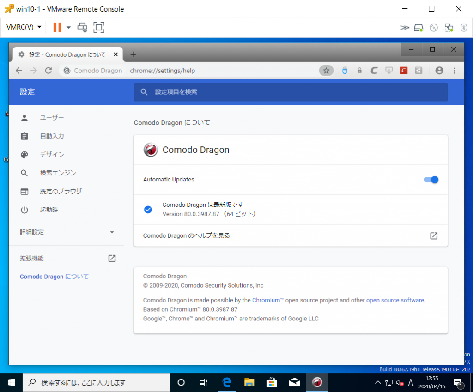Click the browser back arrow
The height and width of the screenshot is (392, 473).
[19, 71]
